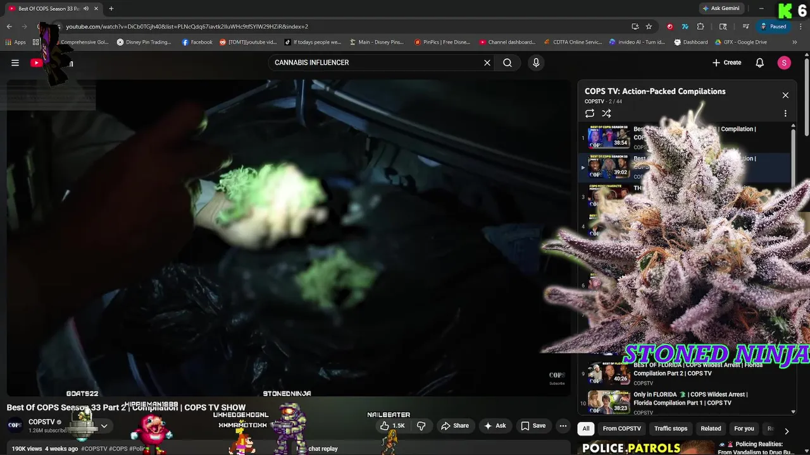Click the Create button
This screenshot has height=455, width=810.
point(726,63)
